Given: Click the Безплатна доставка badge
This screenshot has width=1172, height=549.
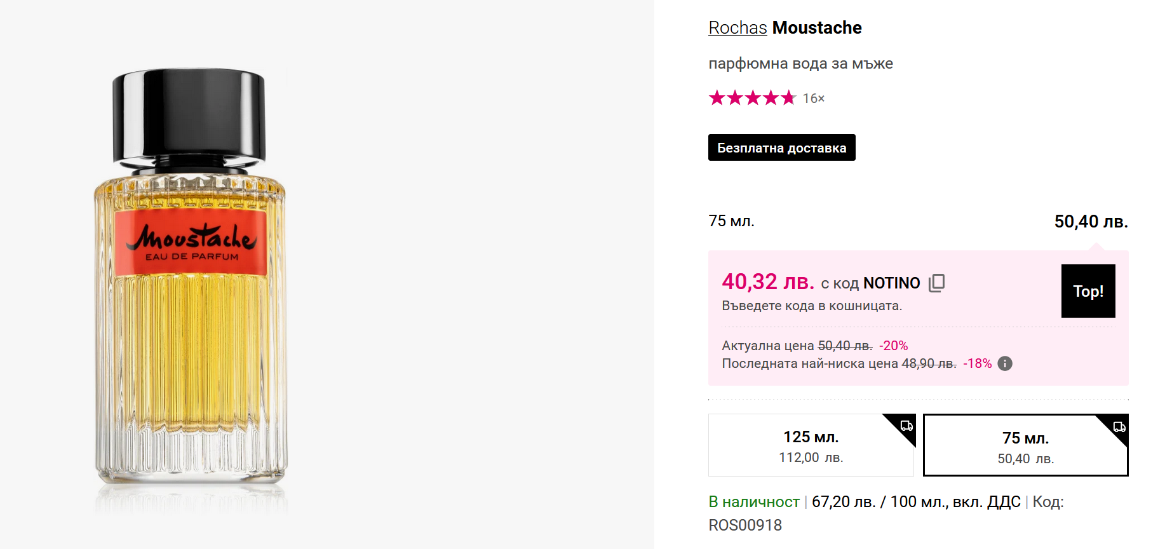Looking at the screenshot, I should tap(781, 147).
